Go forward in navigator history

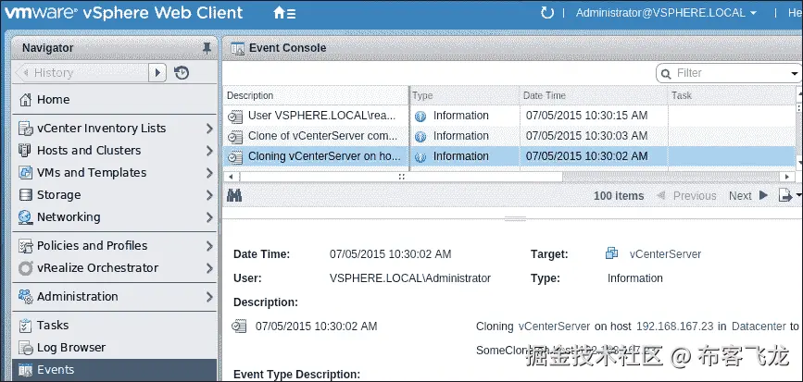(x=157, y=73)
